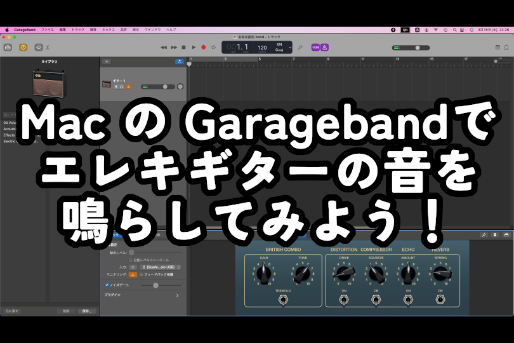
Task: Open the ファイル menu
Action: coord(47,30)
